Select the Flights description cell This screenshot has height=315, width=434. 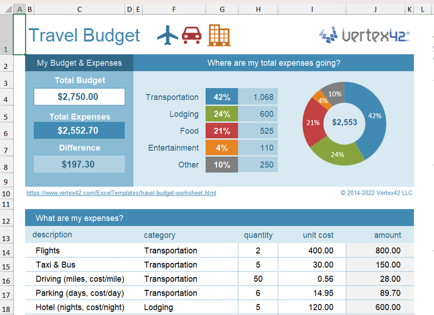click(79, 251)
